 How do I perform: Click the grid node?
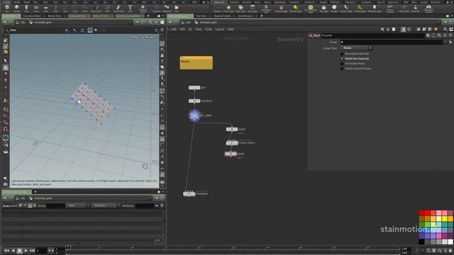tap(194, 88)
